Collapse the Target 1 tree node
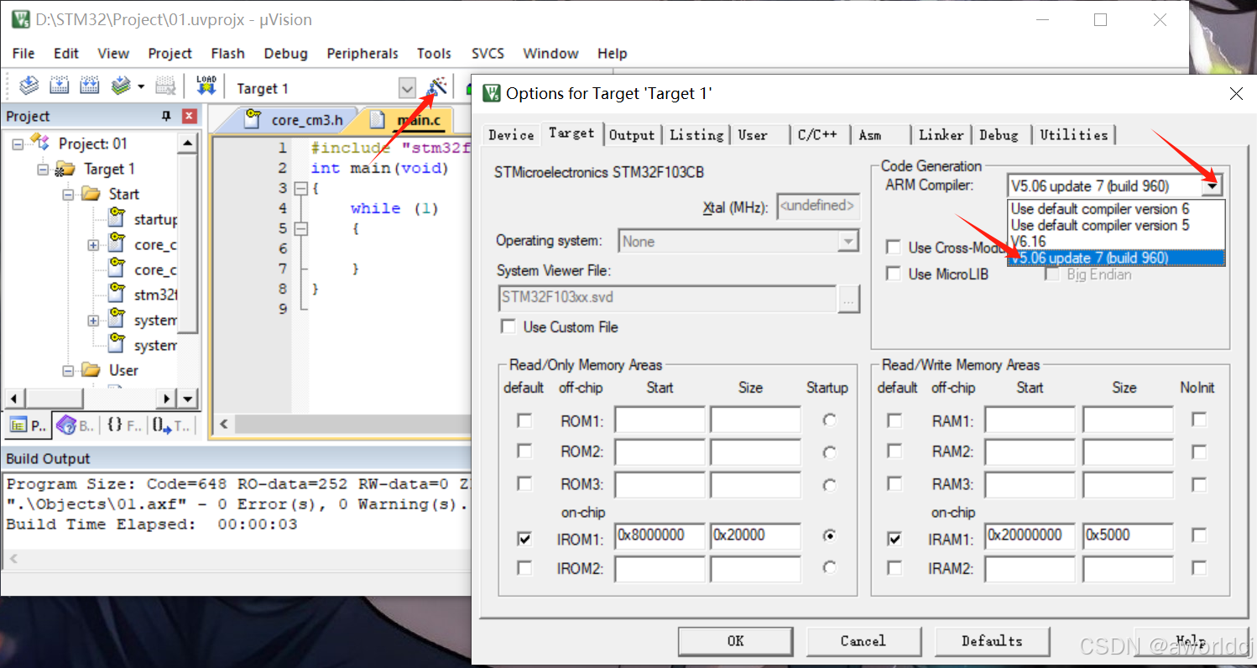 tap(43, 169)
